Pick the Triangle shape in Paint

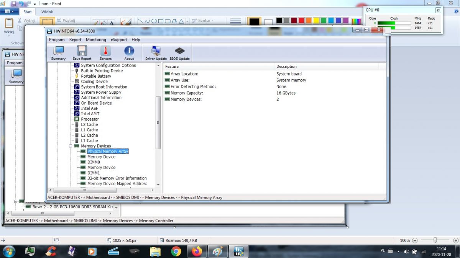[182, 21]
